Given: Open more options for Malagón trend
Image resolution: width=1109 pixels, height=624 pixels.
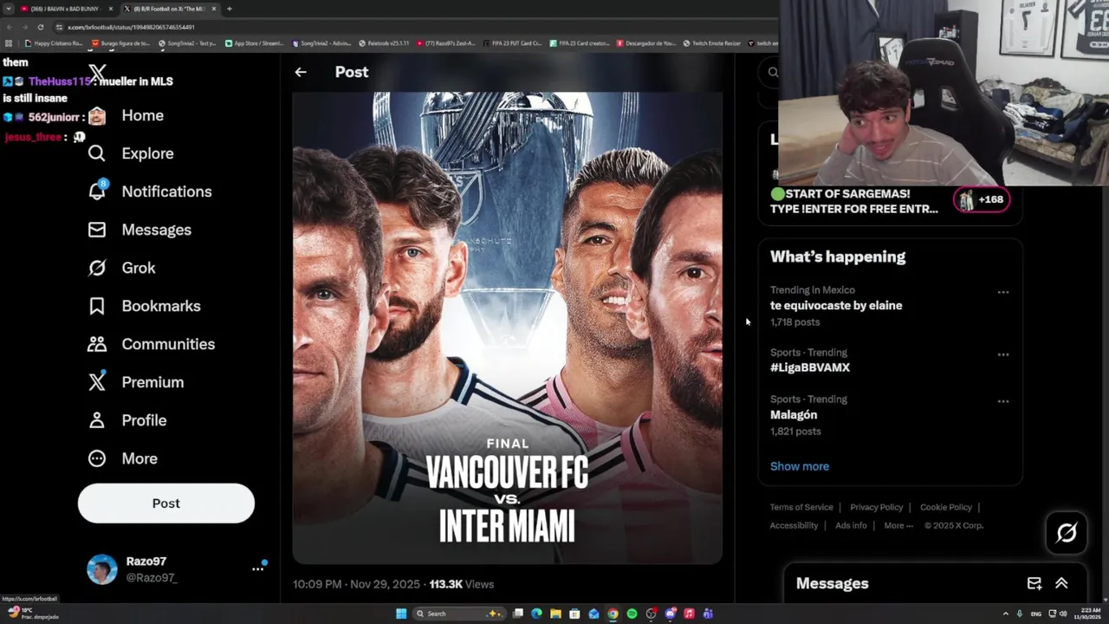Looking at the screenshot, I should click(x=1003, y=401).
